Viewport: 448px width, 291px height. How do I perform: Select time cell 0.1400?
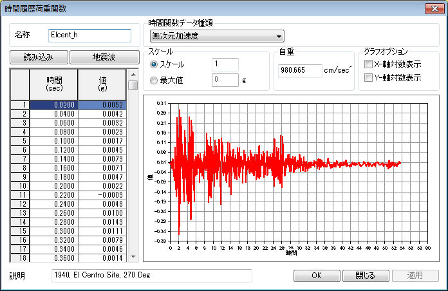tap(53, 159)
